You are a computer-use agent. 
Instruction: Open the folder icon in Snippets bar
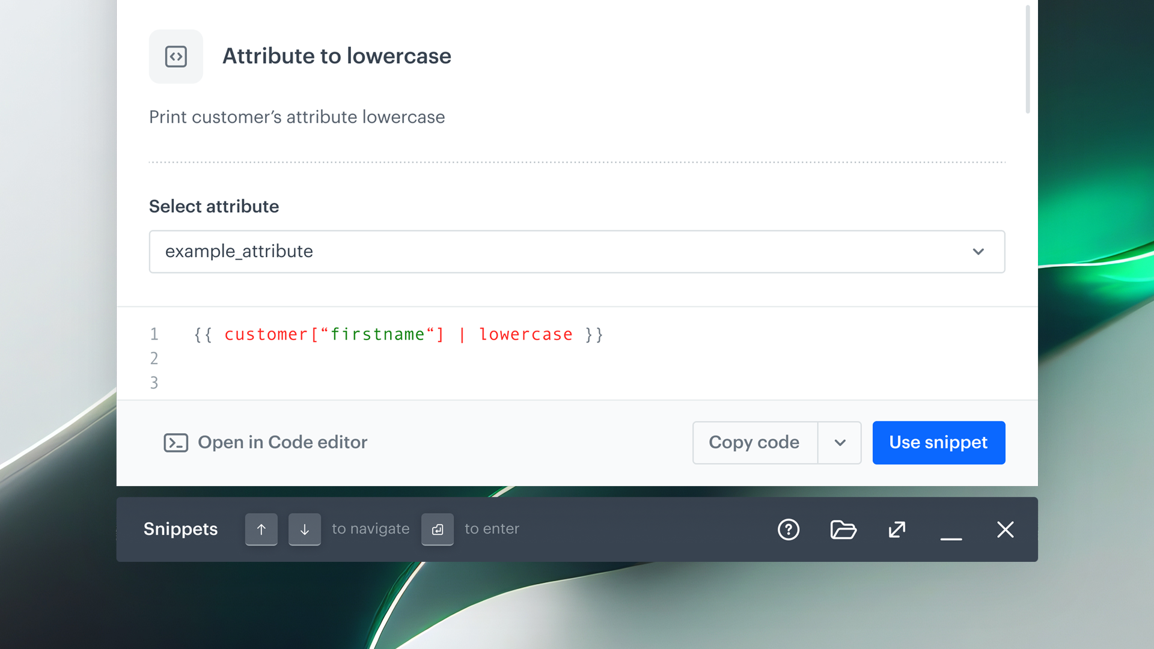843,529
